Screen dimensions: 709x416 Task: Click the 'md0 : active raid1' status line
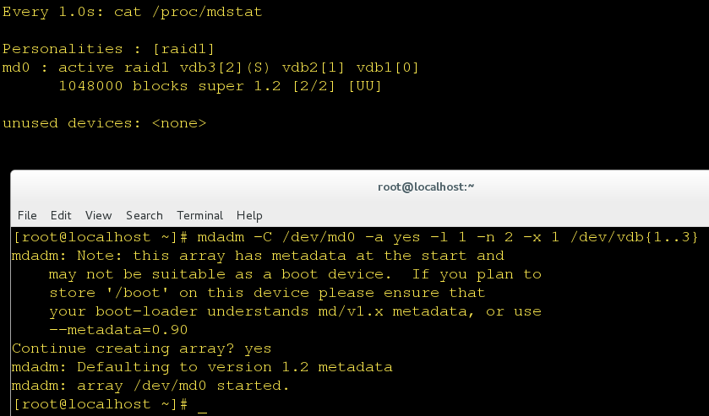click(86, 68)
